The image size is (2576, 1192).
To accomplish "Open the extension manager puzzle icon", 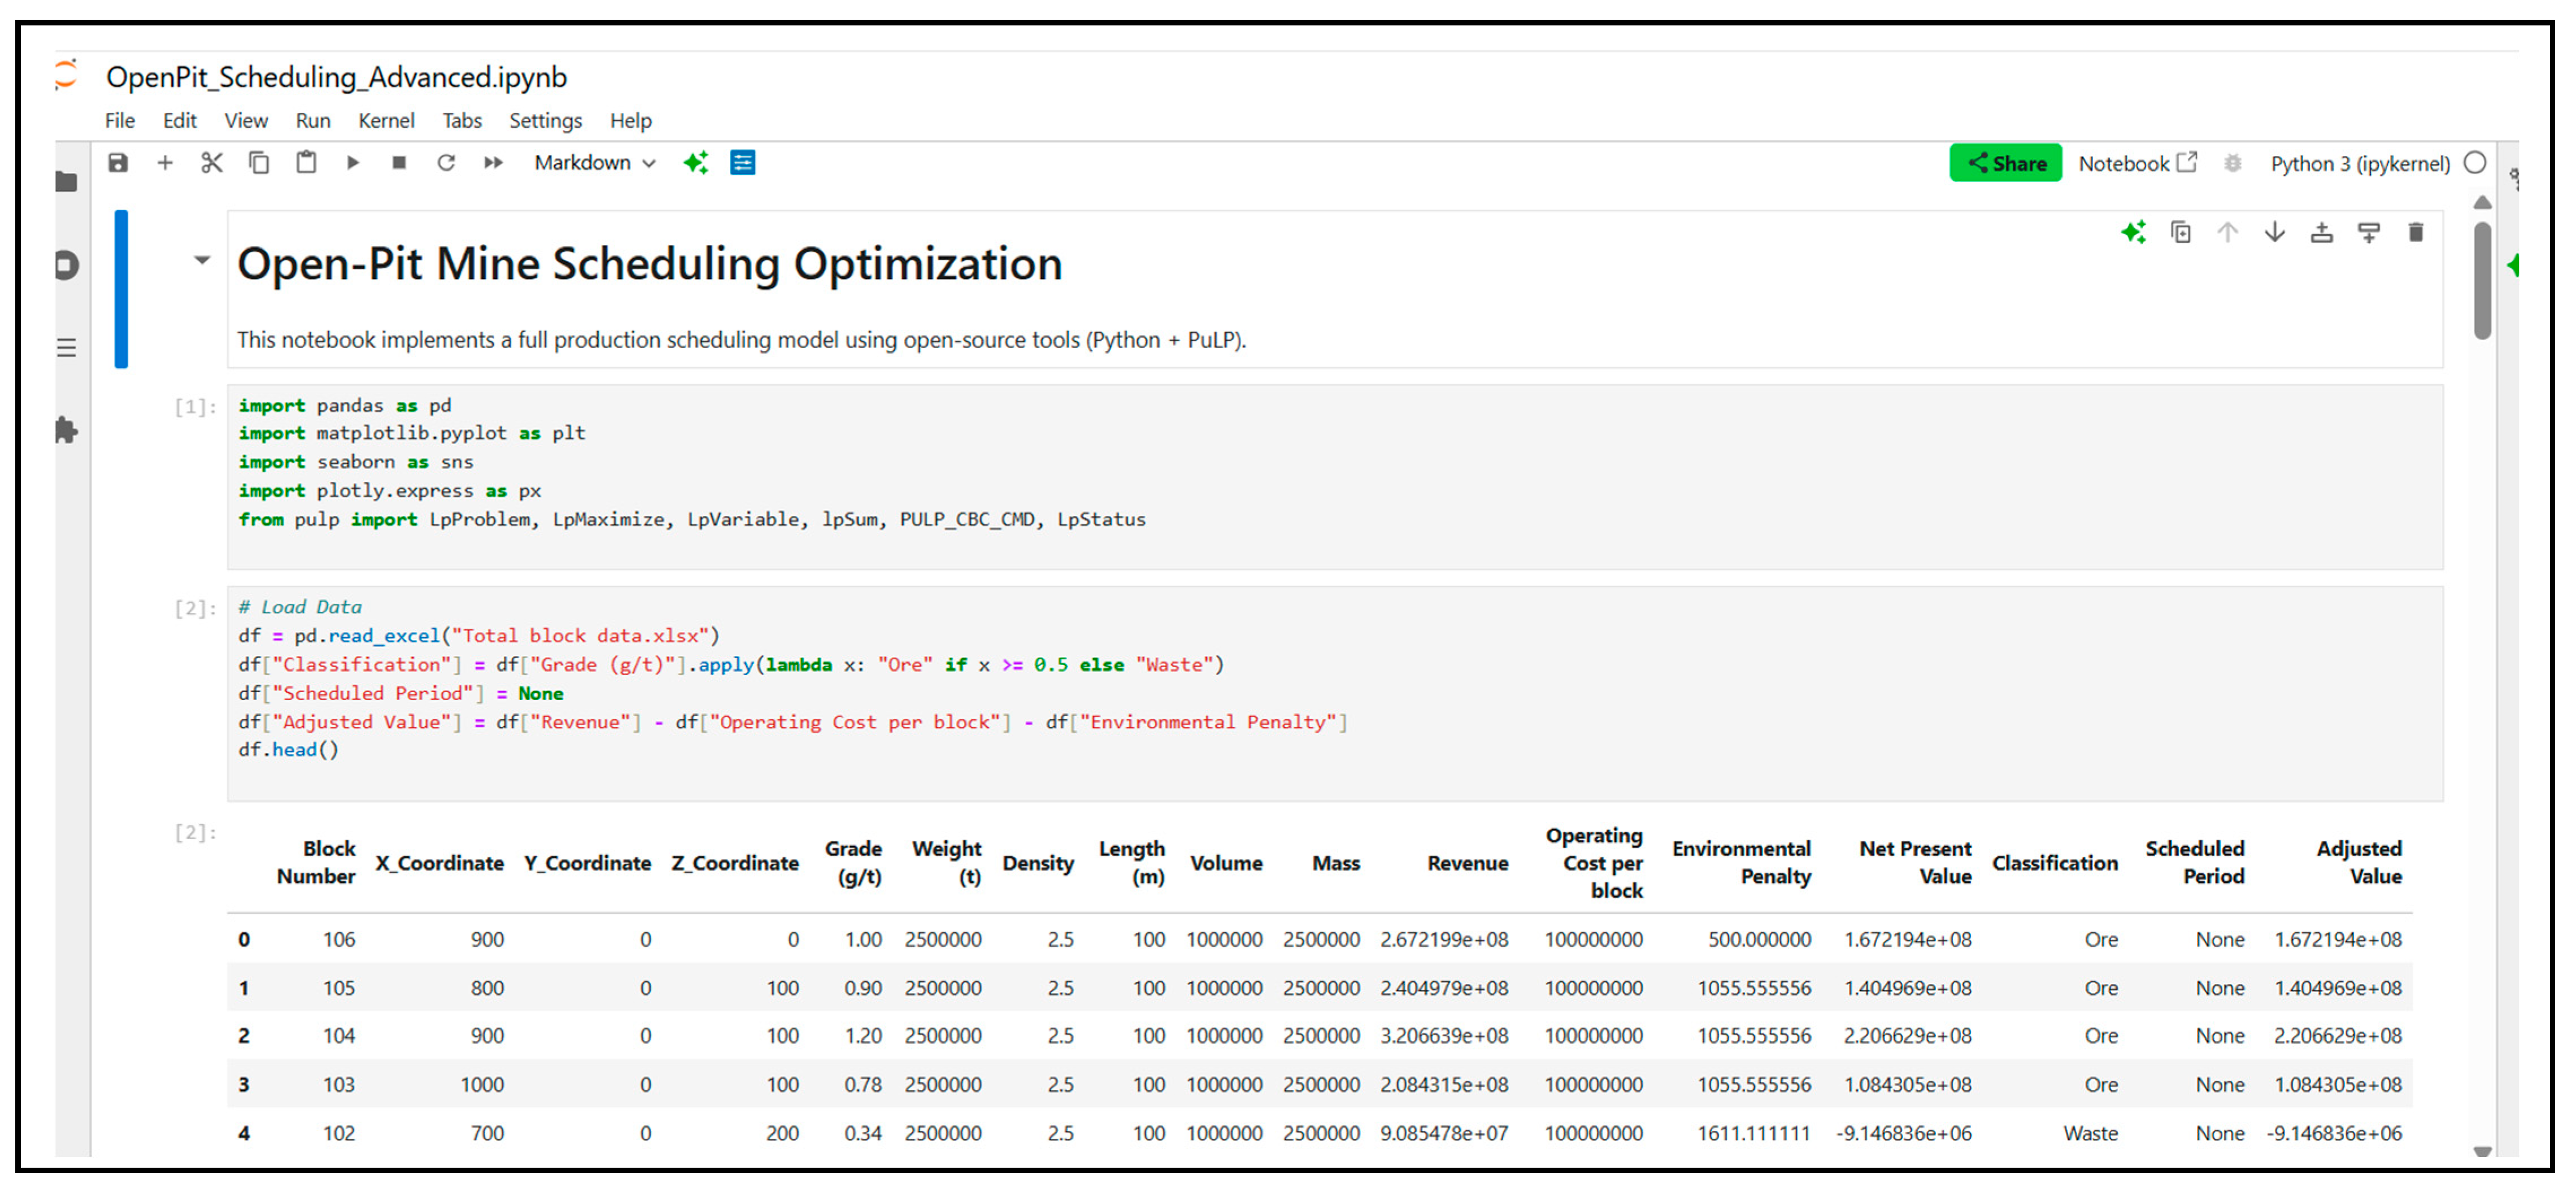I will (66, 431).
